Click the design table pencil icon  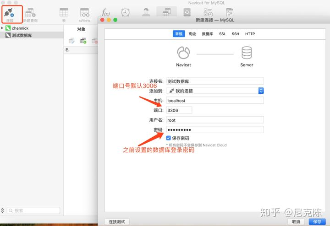72,41
